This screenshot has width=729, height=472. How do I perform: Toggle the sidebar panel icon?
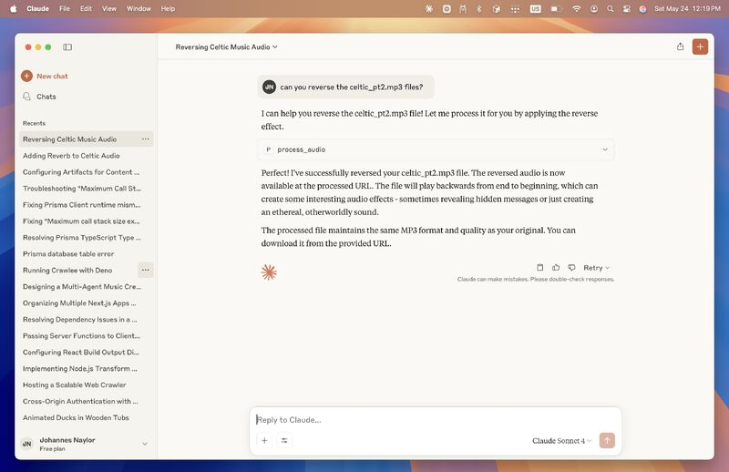[x=67, y=46]
